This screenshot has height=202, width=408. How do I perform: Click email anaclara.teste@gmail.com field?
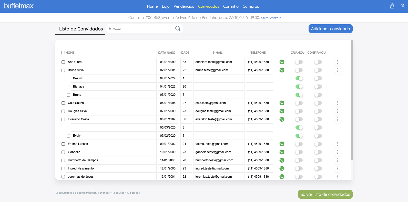point(219,62)
